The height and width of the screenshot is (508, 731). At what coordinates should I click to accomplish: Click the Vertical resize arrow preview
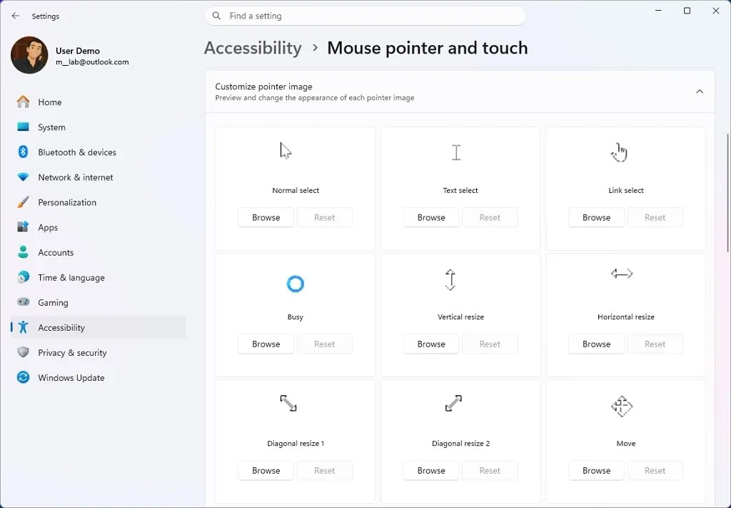(x=450, y=279)
